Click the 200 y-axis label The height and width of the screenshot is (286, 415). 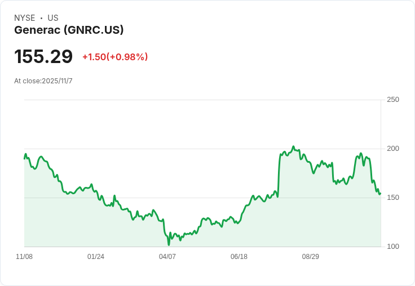click(x=393, y=149)
